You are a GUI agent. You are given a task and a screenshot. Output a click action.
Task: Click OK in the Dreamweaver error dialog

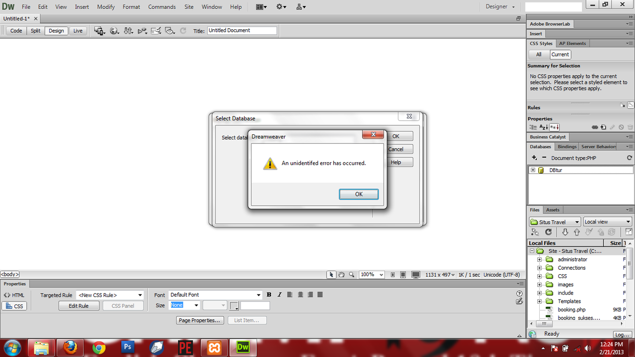(359, 194)
